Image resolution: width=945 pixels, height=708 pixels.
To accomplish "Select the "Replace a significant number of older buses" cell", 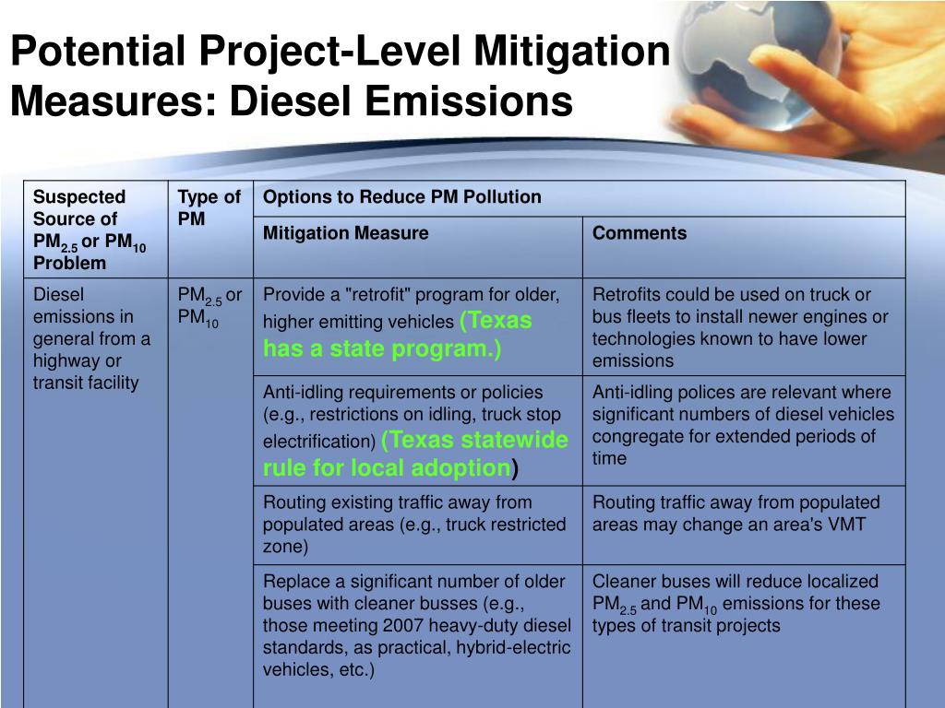I will (418, 636).
